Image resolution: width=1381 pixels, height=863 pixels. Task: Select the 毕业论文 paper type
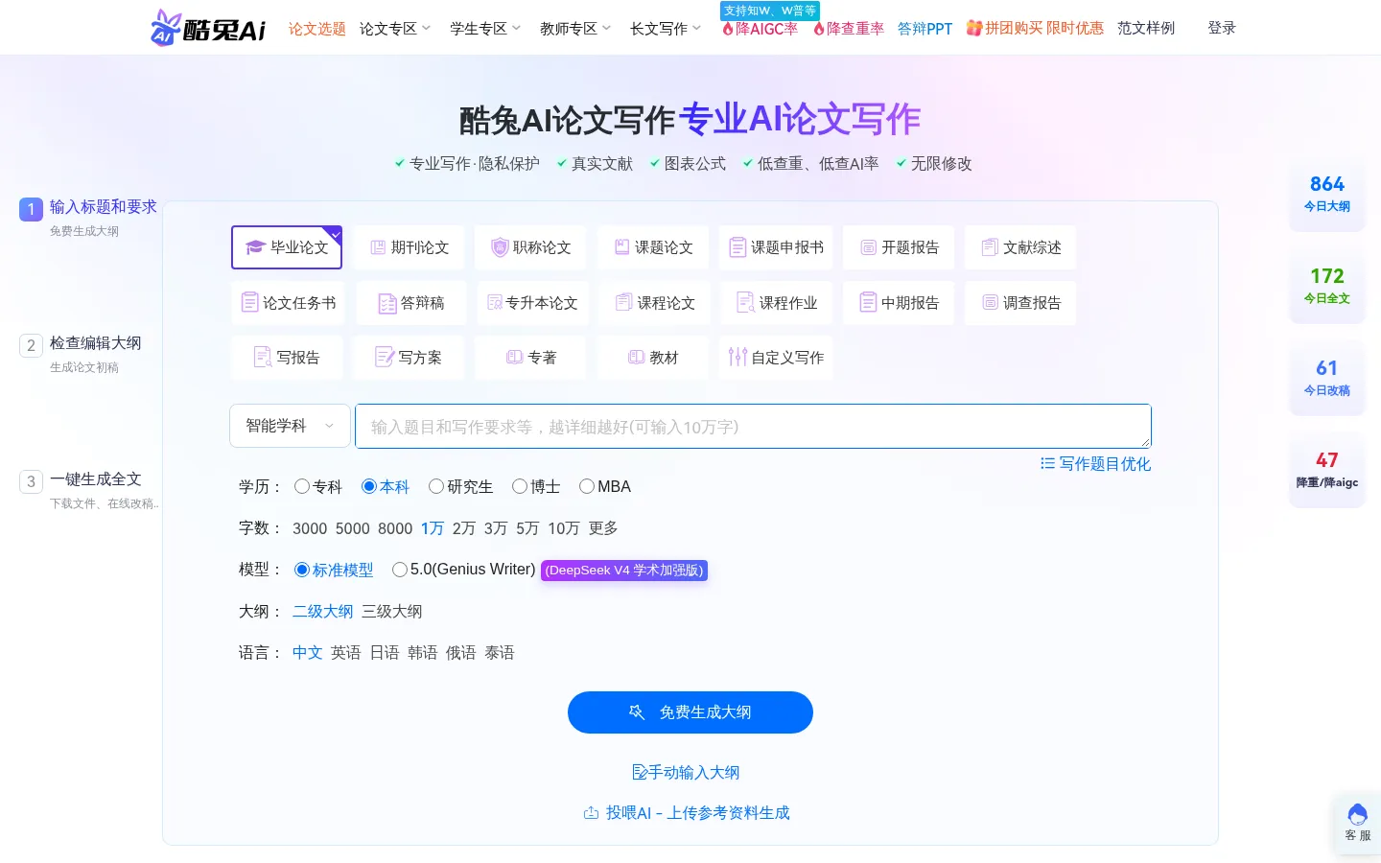[x=287, y=247]
